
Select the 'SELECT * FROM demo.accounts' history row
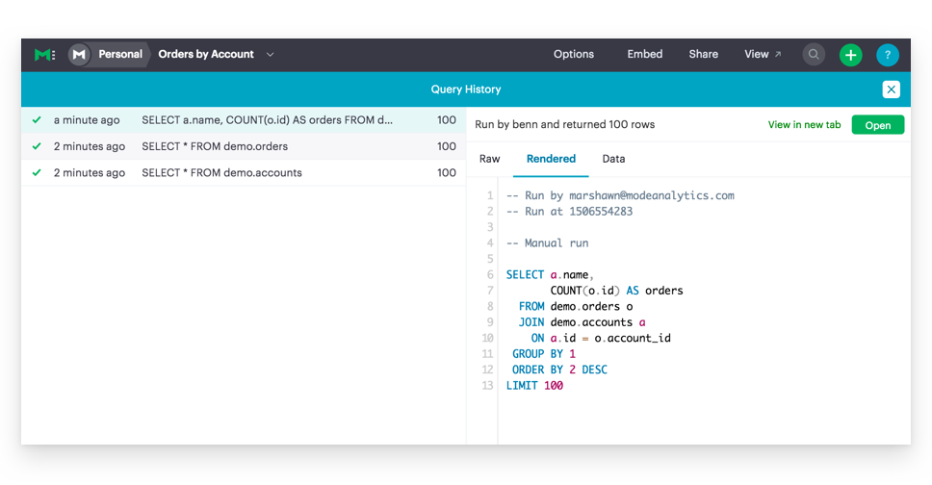tap(244, 172)
